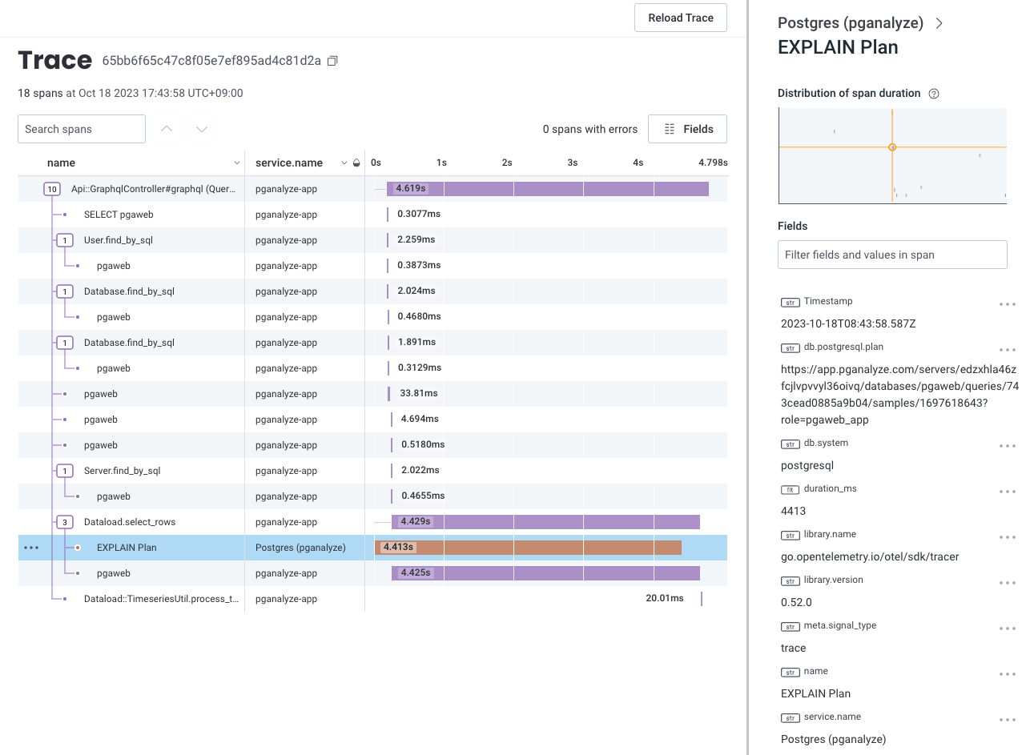Screen dimensions: 1026x755
Task: Select the pgaweb span with 0.3129ms duration
Action: click(x=372, y=368)
